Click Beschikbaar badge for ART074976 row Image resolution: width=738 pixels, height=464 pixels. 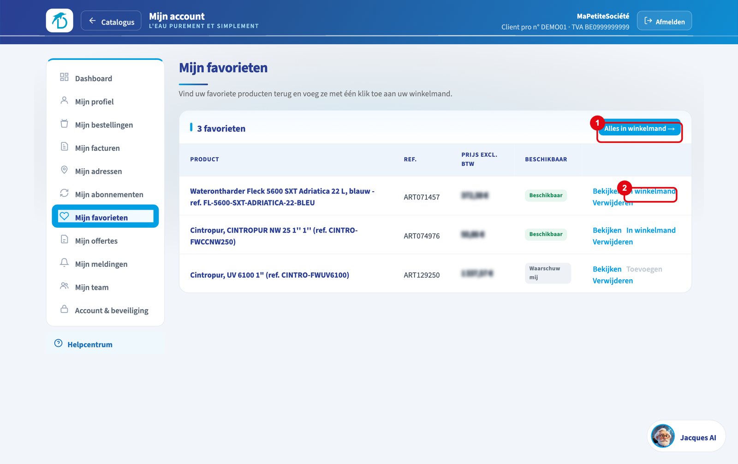(x=546, y=235)
